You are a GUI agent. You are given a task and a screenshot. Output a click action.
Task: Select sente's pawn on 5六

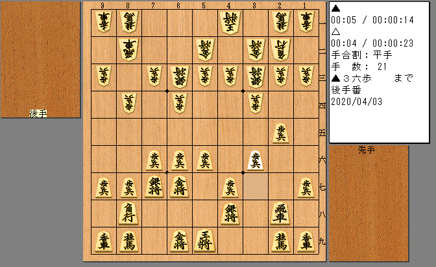click(205, 160)
